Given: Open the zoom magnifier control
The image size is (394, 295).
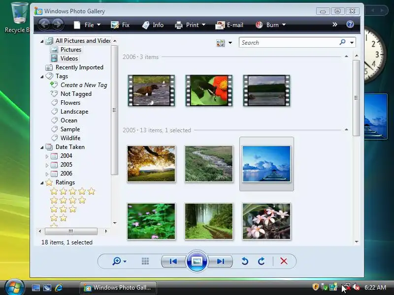Looking at the screenshot, I should (119, 261).
